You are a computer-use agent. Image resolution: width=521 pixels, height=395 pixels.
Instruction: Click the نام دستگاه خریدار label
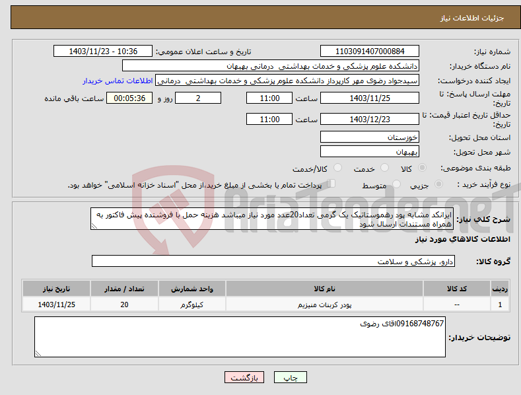pos(480,66)
